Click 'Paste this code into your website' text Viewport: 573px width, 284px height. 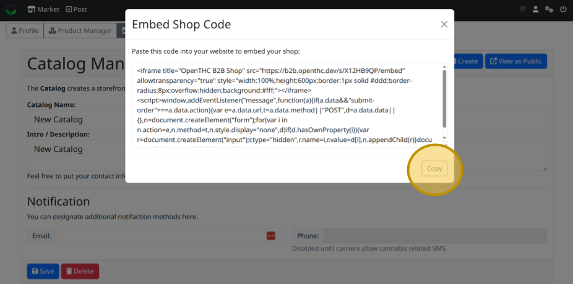click(x=215, y=51)
